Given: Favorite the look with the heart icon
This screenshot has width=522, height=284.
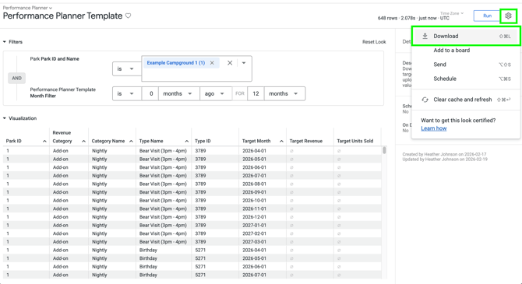Looking at the screenshot, I should point(129,16).
